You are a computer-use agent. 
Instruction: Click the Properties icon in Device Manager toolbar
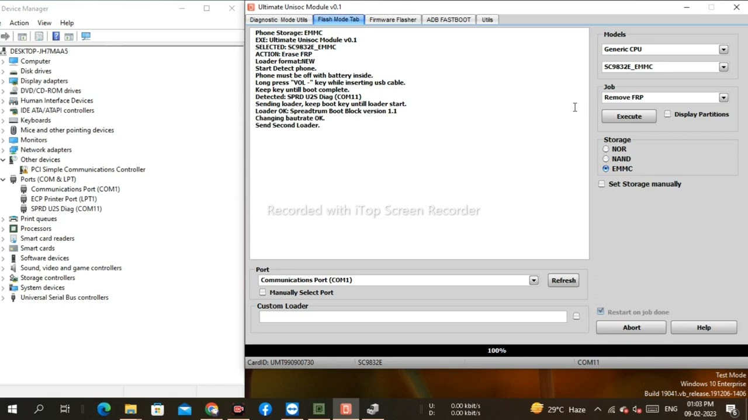point(39,36)
